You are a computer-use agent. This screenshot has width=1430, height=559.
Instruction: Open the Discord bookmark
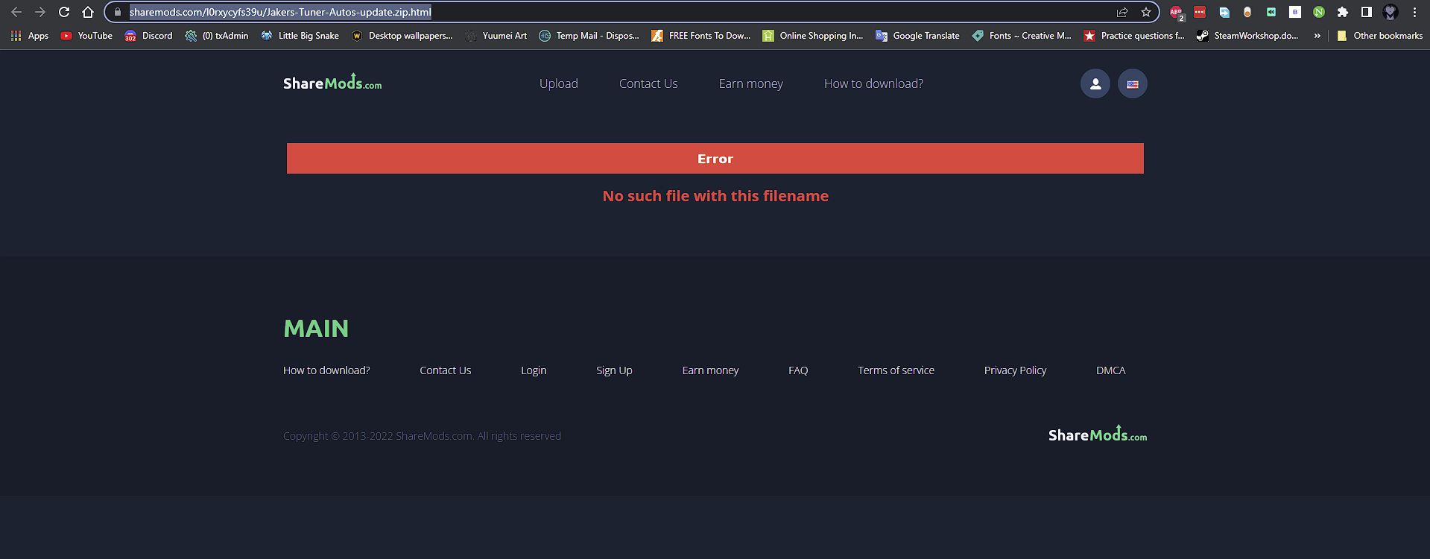coord(148,36)
